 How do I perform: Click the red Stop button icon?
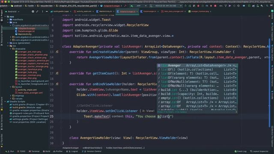[215, 6]
